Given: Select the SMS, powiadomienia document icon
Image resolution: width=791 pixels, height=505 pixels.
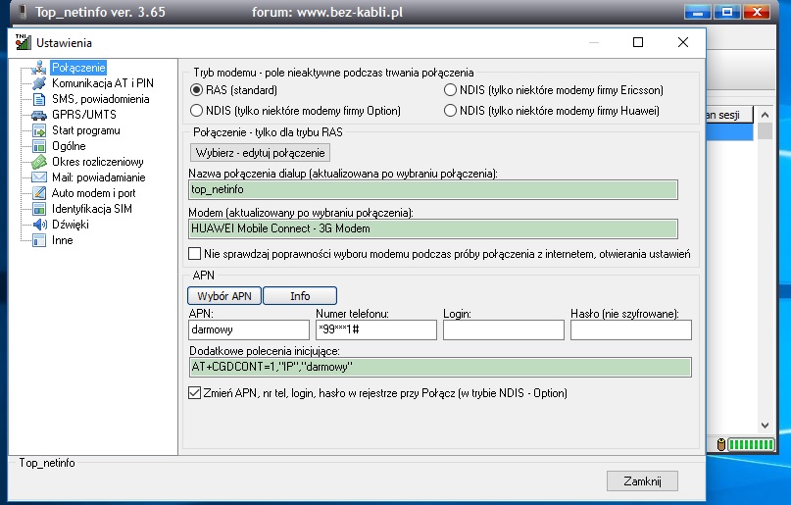Looking at the screenshot, I should (x=39, y=99).
